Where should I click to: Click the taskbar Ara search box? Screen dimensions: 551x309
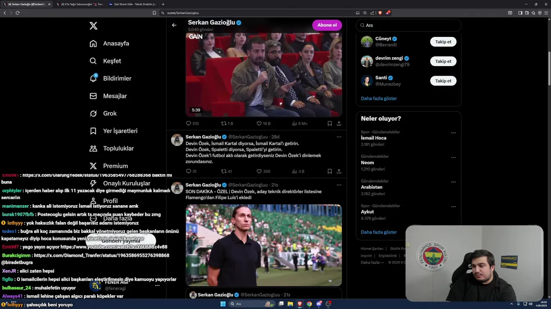click(252, 304)
